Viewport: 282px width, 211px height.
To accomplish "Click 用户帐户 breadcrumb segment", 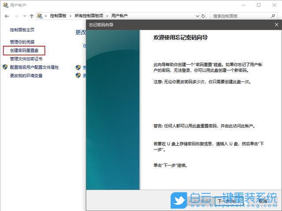I will click(x=119, y=16).
